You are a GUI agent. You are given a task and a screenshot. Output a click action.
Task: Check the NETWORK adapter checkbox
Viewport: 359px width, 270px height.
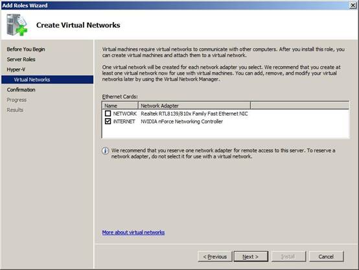(x=108, y=114)
